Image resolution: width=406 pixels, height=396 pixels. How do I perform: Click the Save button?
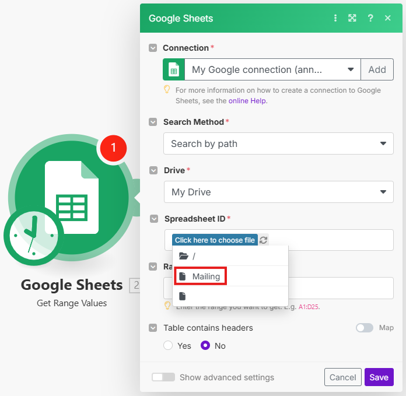click(379, 377)
